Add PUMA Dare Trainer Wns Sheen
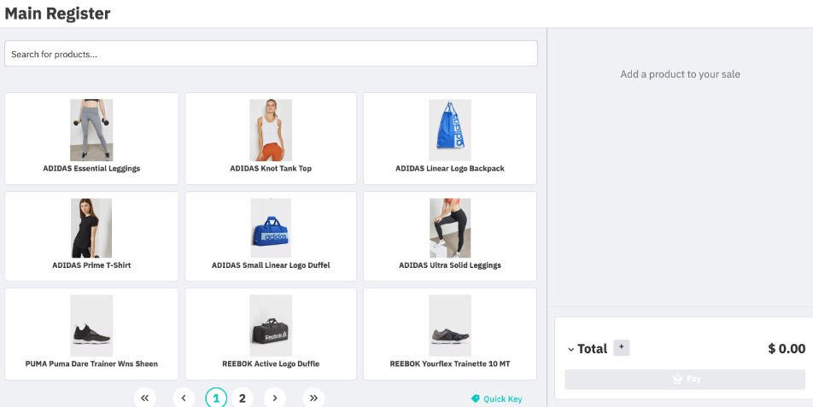 tap(91, 334)
